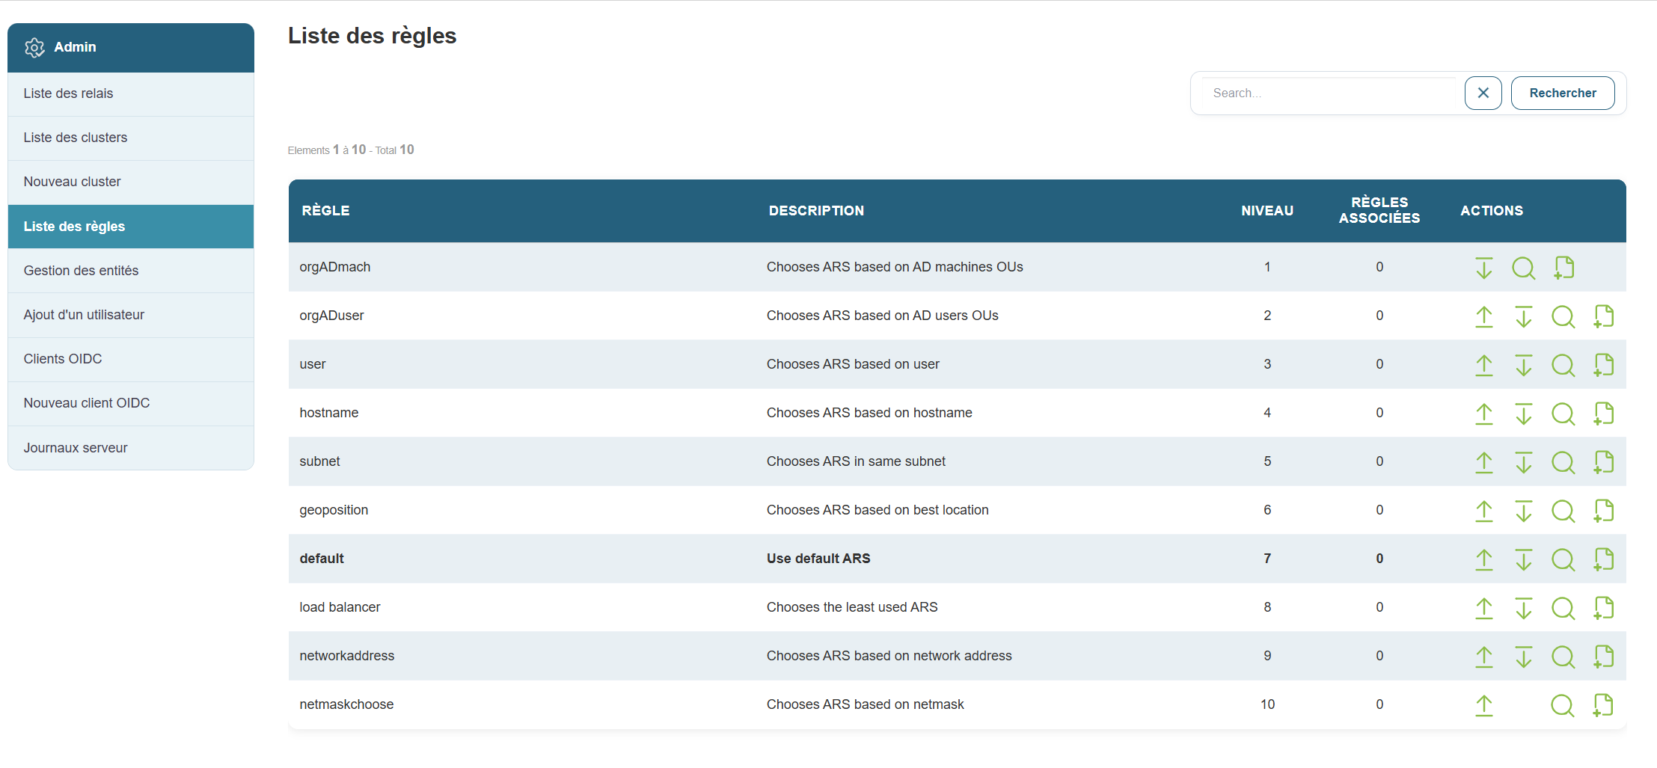Move load balancer rule down

click(1523, 608)
